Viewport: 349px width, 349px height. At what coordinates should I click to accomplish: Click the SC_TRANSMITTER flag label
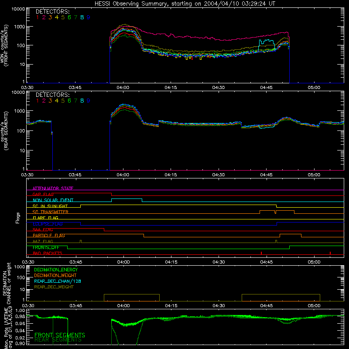tap(50, 212)
